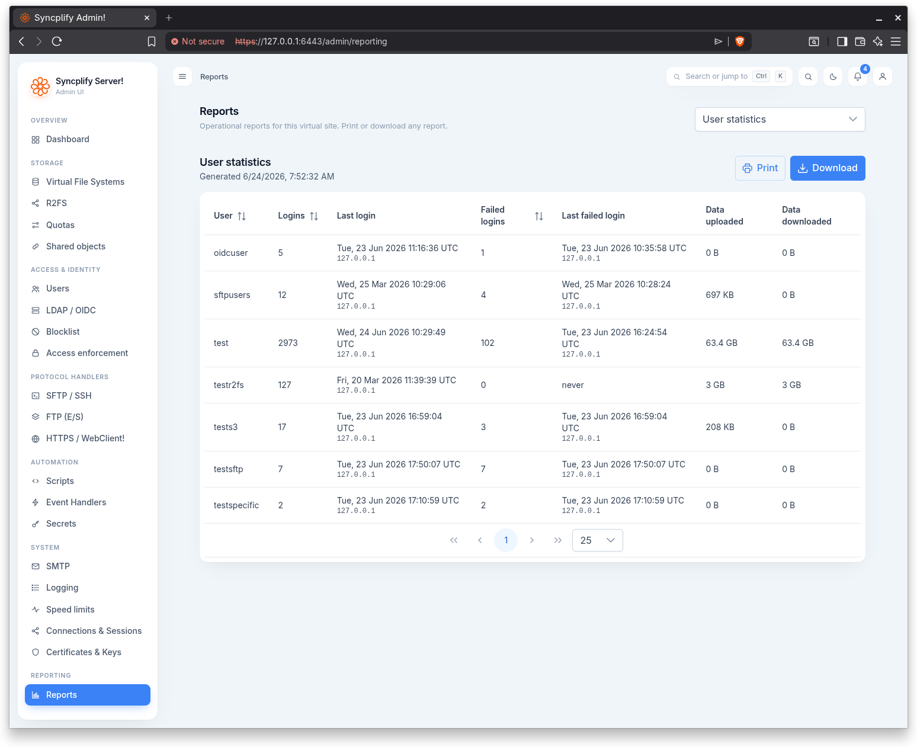Sort table by Logins column
Viewport: 917px width, 747px height.
coord(314,216)
